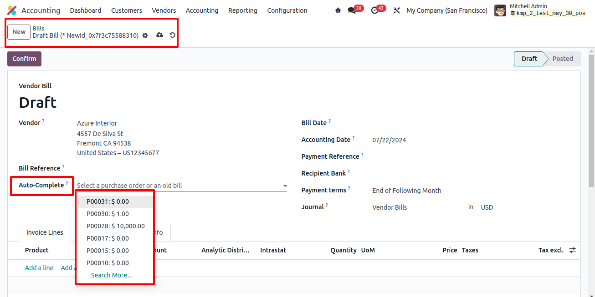Select P00010: $ 0.00 option
Viewport: 595px width, 297px height.
(115, 263)
